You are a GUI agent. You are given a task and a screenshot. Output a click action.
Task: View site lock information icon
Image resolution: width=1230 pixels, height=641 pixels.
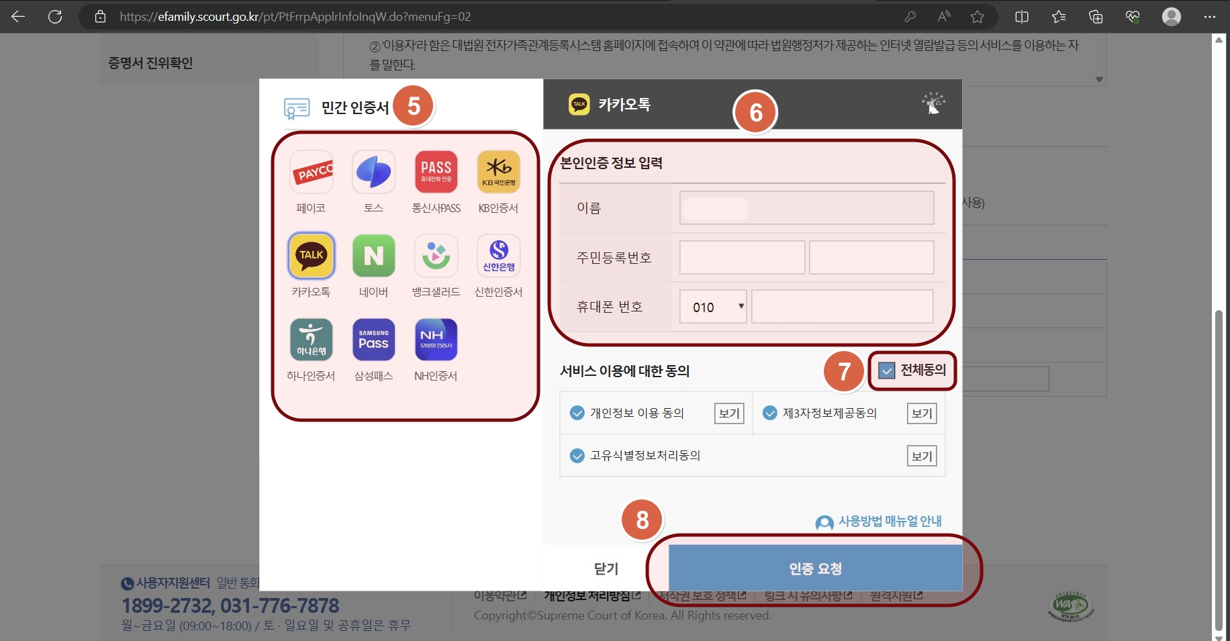(x=100, y=17)
